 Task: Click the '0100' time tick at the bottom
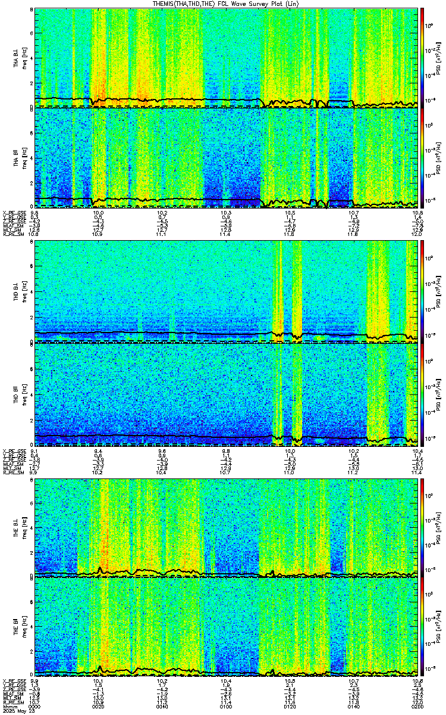226,705
